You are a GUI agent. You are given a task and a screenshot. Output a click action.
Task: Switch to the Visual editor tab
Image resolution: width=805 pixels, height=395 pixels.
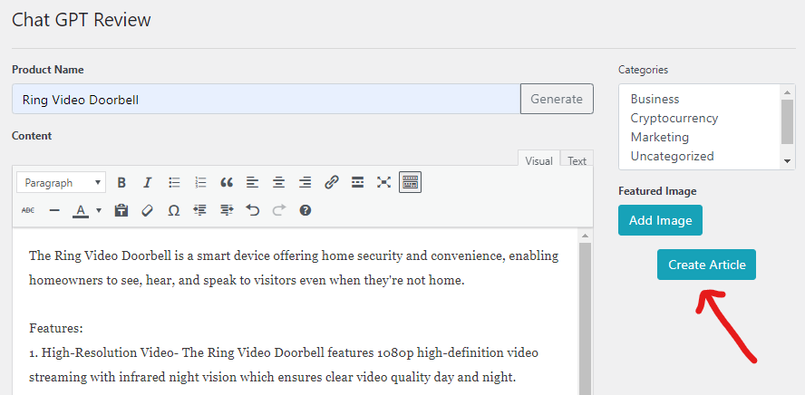click(538, 161)
